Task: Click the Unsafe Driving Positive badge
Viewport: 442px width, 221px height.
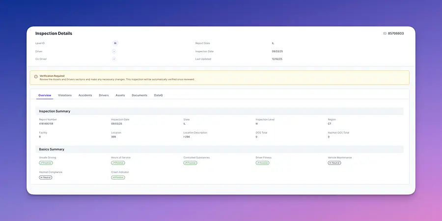Action: [46, 163]
